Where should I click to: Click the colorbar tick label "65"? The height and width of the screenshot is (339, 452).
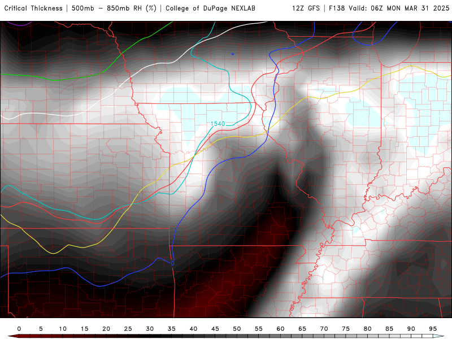pos(302,329)
